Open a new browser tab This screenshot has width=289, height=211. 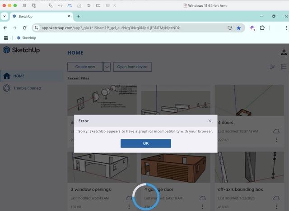[x=79, y=16]
